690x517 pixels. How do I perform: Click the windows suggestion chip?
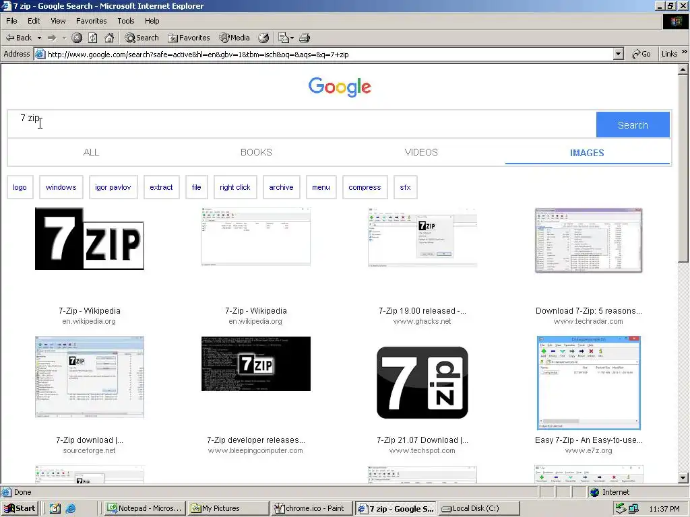[61, 187]
